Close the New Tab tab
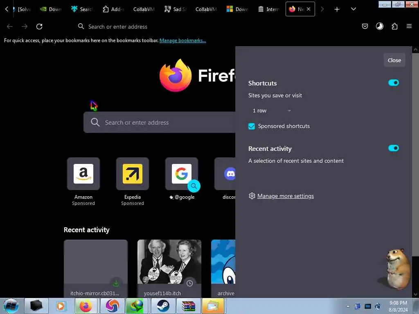This screenshot has width=419, height=314. click(309, 9)
